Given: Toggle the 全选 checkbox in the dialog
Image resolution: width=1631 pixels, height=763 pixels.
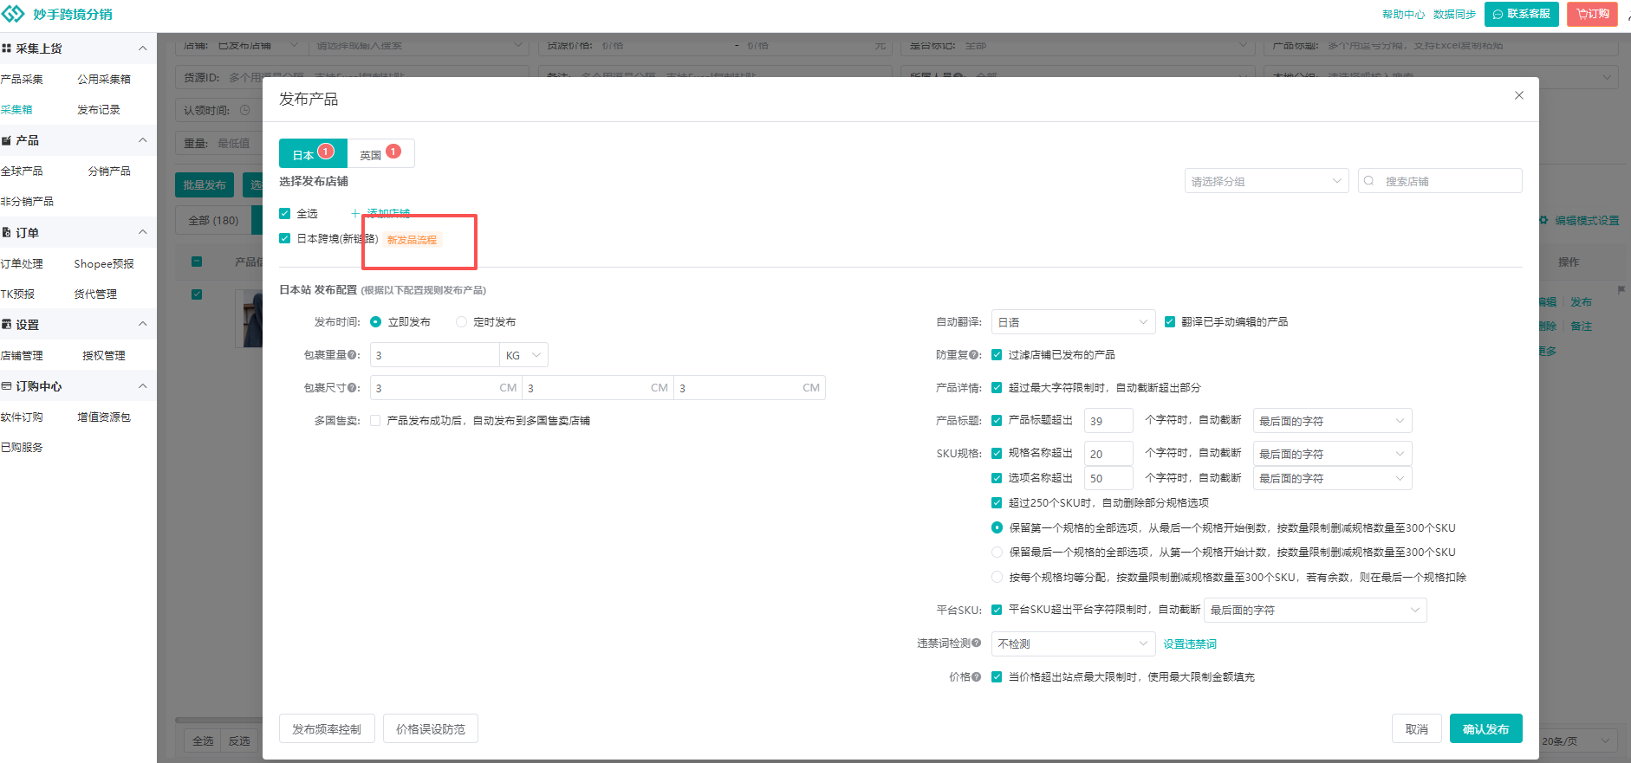Looking at the screenshot, I should tap(285, 213).
